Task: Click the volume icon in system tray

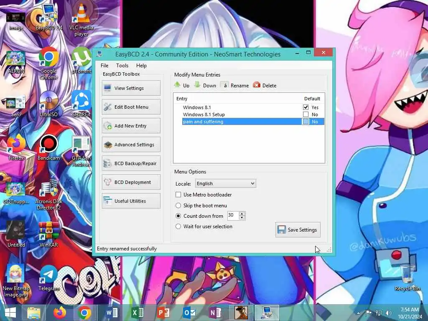Action: coord(388,313)
